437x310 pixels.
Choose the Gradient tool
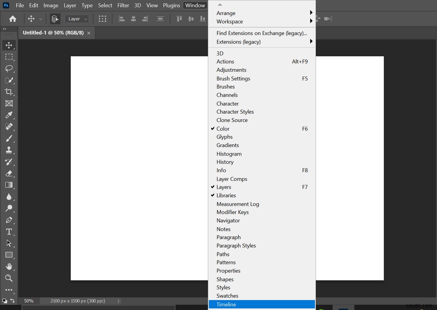point(9,185)
